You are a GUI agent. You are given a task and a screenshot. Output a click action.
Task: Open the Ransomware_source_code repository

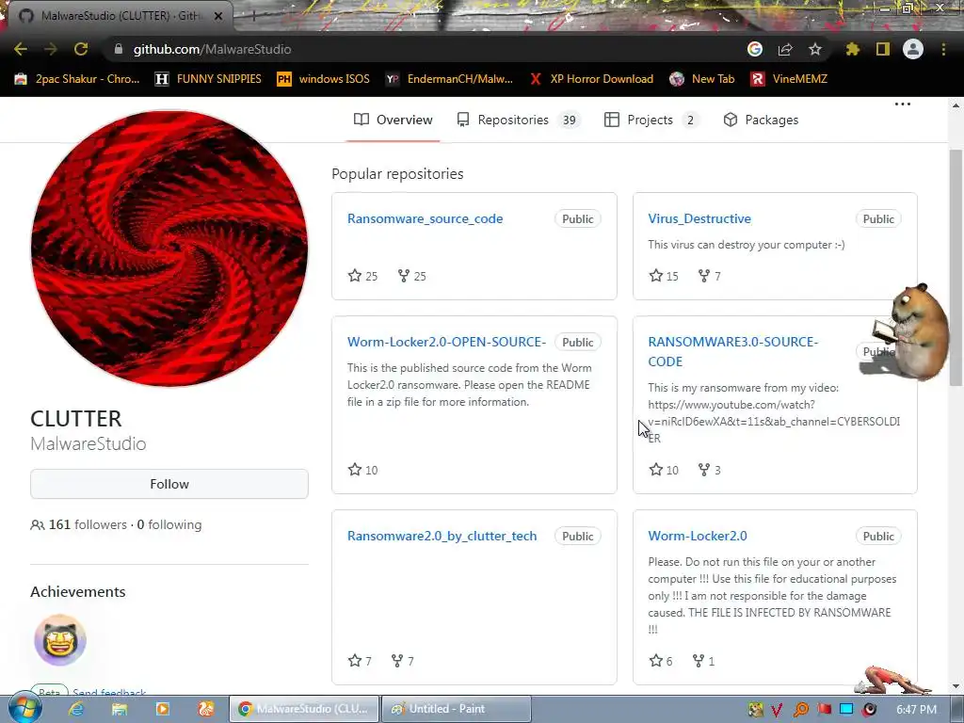point(425,218)
